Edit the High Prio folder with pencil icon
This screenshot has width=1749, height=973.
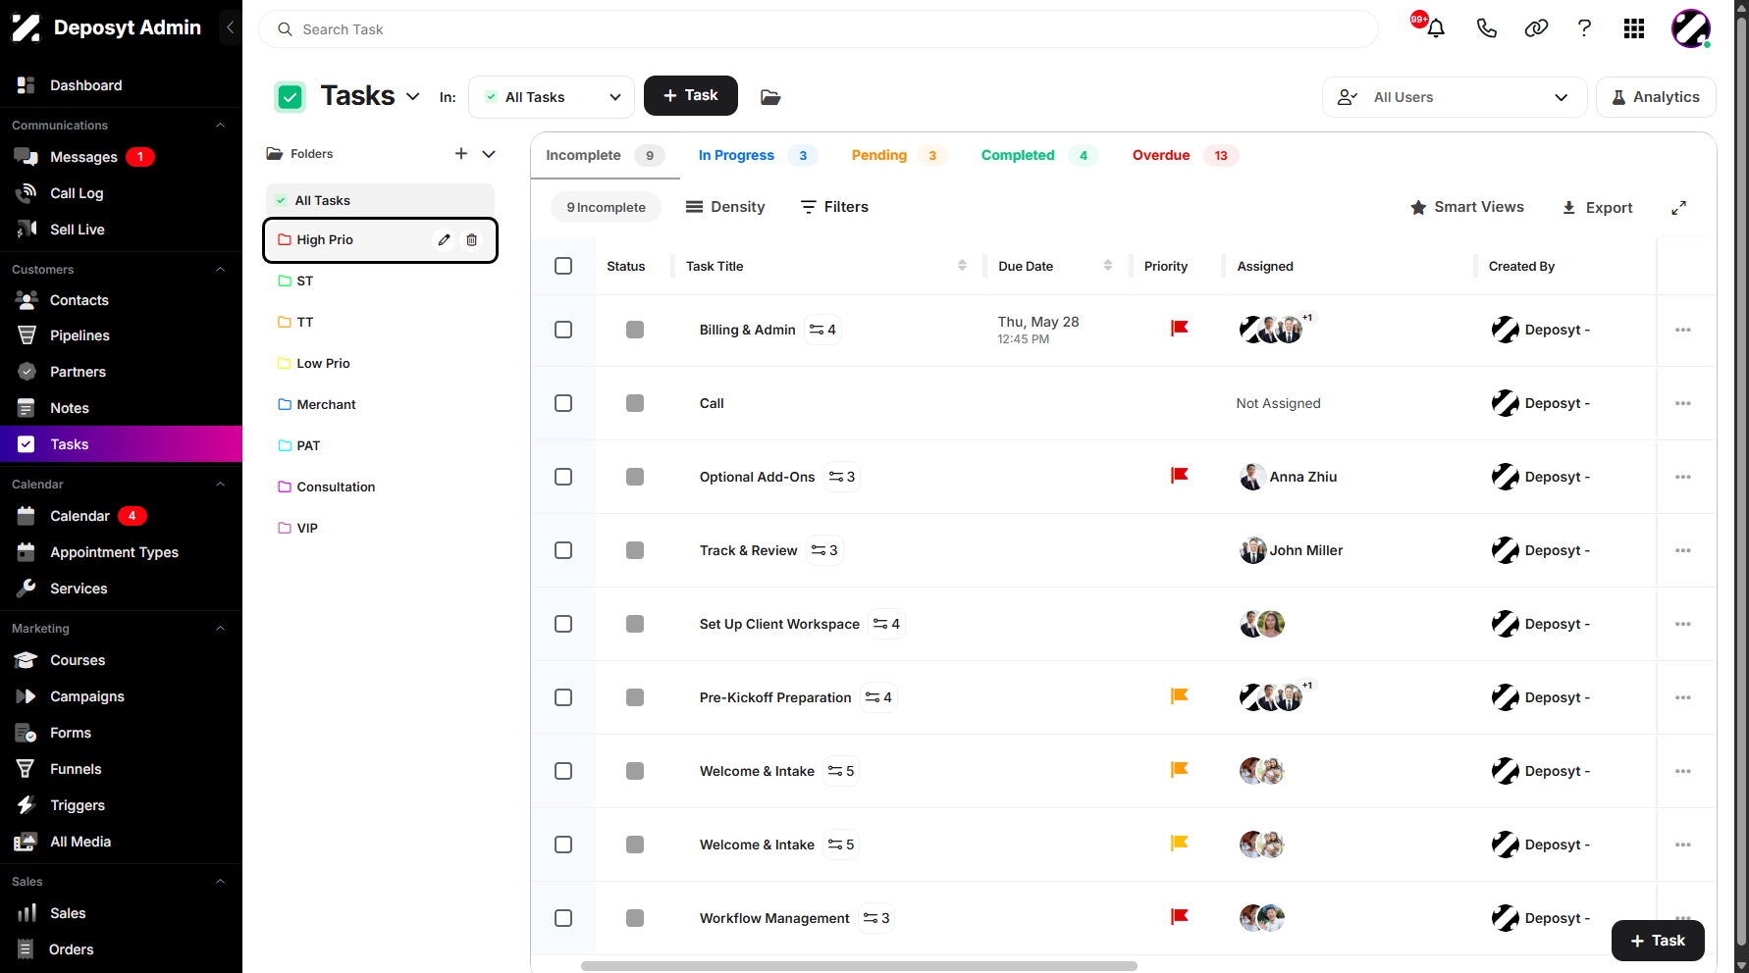[444, 239]
